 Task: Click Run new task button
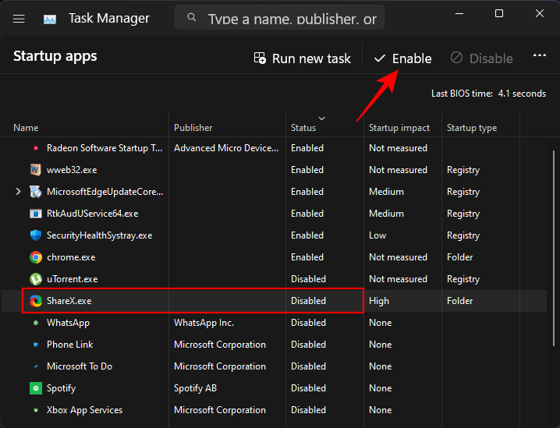click(303, 58)
